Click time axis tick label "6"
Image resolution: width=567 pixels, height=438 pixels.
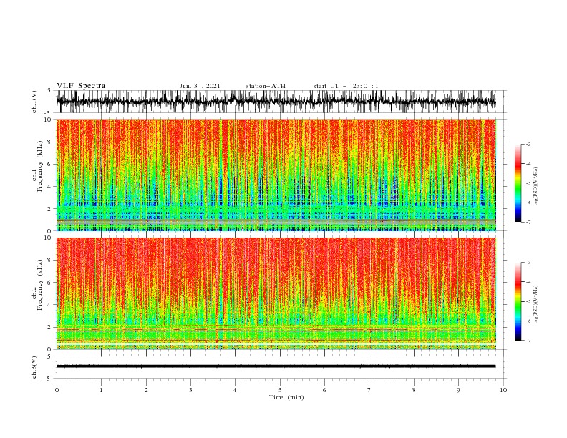click(x=324, y=390)
